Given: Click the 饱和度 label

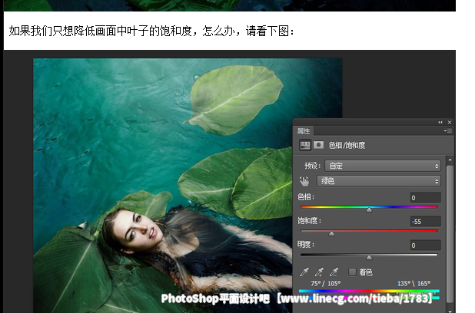Looking at the screenshot, I should coord(309,221).
